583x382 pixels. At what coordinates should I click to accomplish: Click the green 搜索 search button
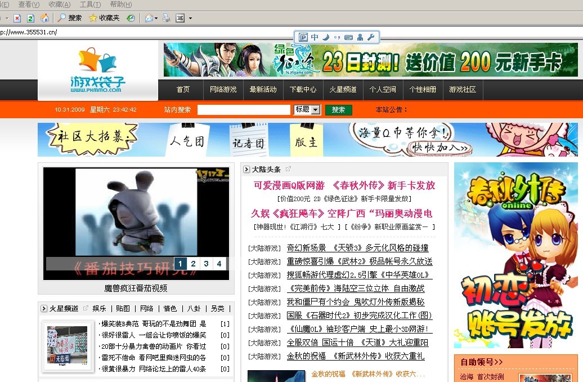tap(338, 110)
